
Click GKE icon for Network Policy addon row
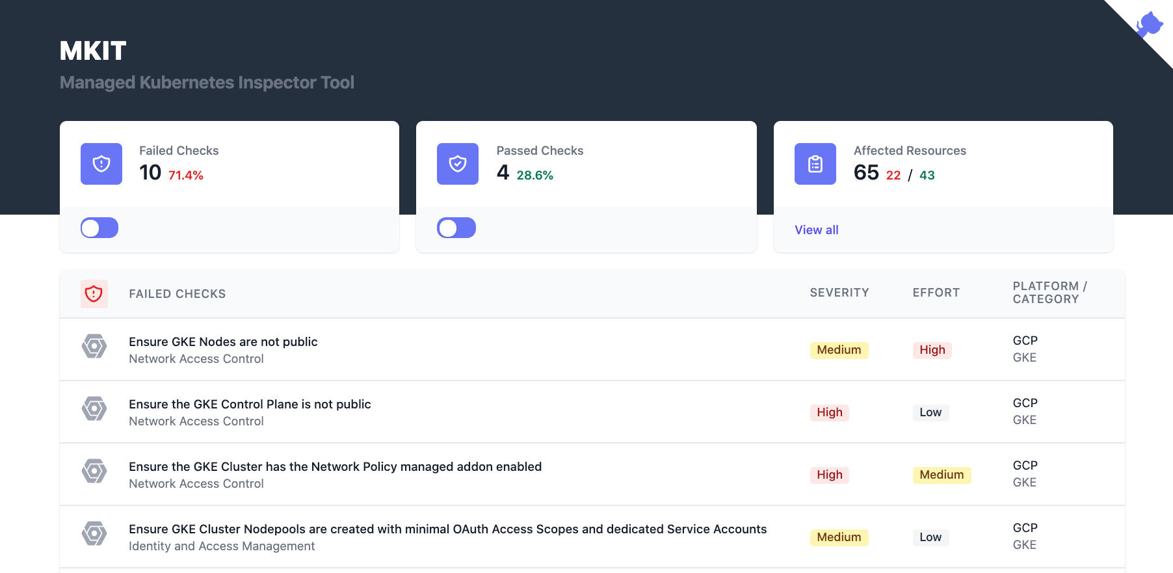pyautogui.click(x=94, y=471)
